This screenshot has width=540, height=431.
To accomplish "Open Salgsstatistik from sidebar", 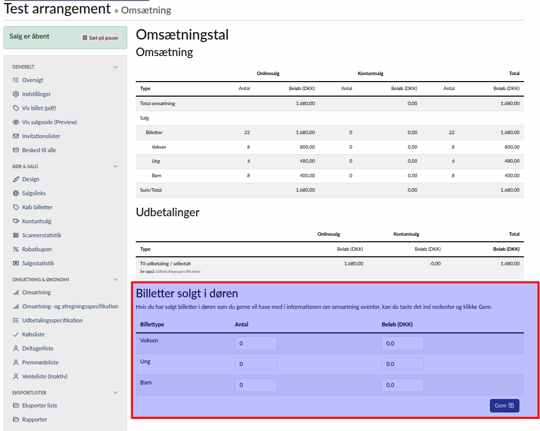I will coord(38,263).
